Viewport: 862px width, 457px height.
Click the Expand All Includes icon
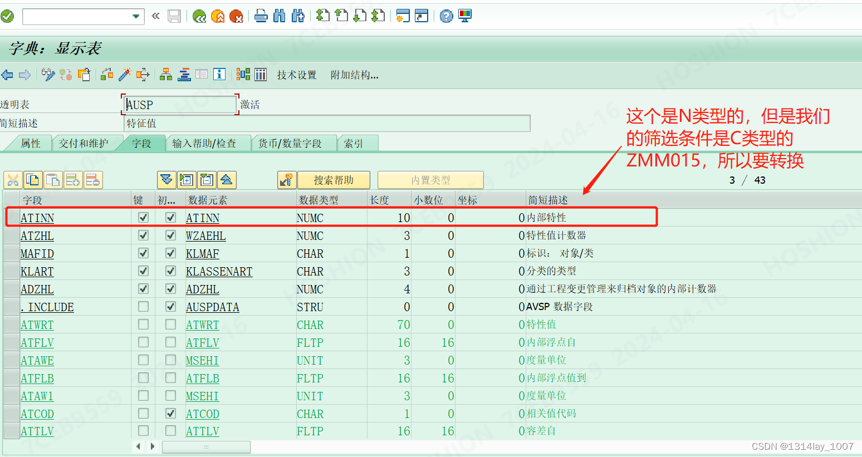tap(166, 180)
